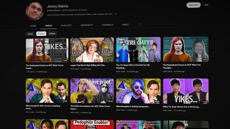230x129 pixels.
Task: Open the Logan Paul pets thumbnail
Action: 92,50
